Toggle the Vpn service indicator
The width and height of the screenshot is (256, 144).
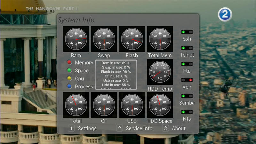pyautogui.click(x=187, y=80)
